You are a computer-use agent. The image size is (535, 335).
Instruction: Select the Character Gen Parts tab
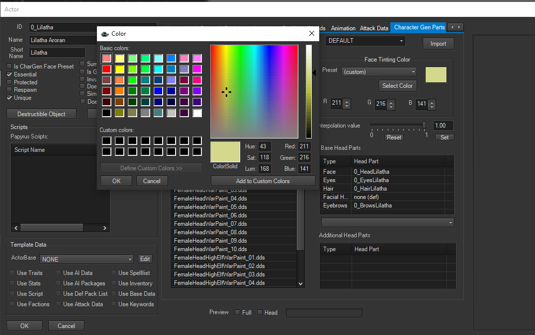(419, 27)
